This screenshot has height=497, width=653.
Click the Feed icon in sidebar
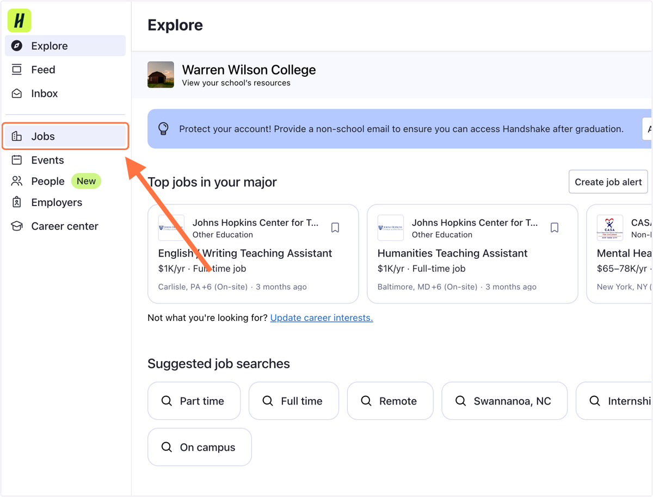[x=17, y=70]
